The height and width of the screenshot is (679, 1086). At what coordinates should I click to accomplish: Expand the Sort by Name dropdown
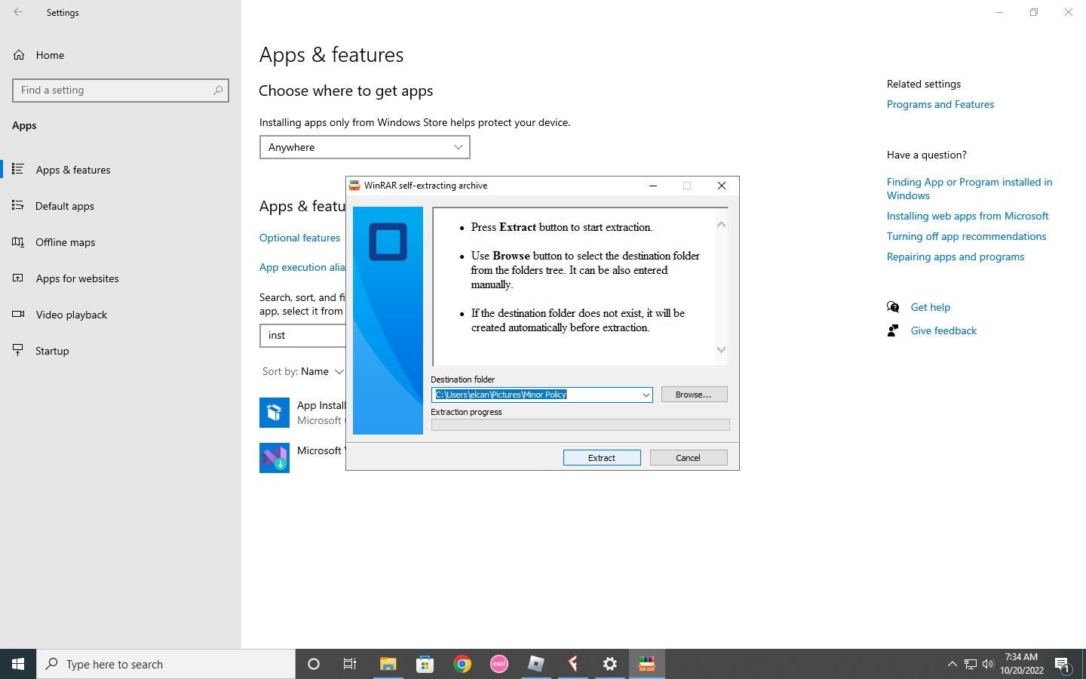(x=322, y=371)
